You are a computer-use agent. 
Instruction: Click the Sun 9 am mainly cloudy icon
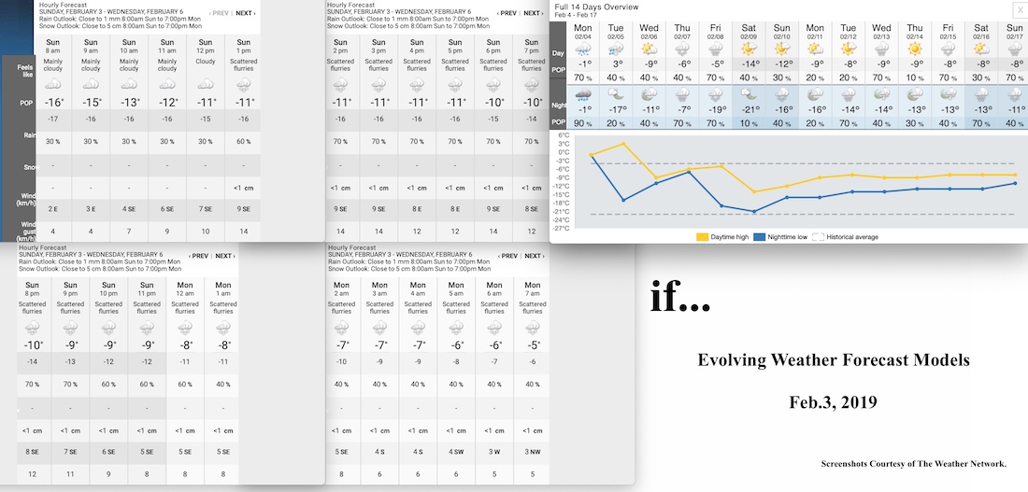pyautogui.click(x=91, y=84)
